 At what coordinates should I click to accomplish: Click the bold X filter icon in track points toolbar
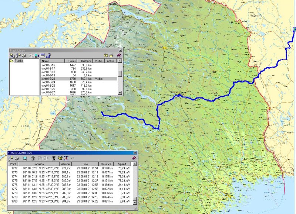[53, 158]
